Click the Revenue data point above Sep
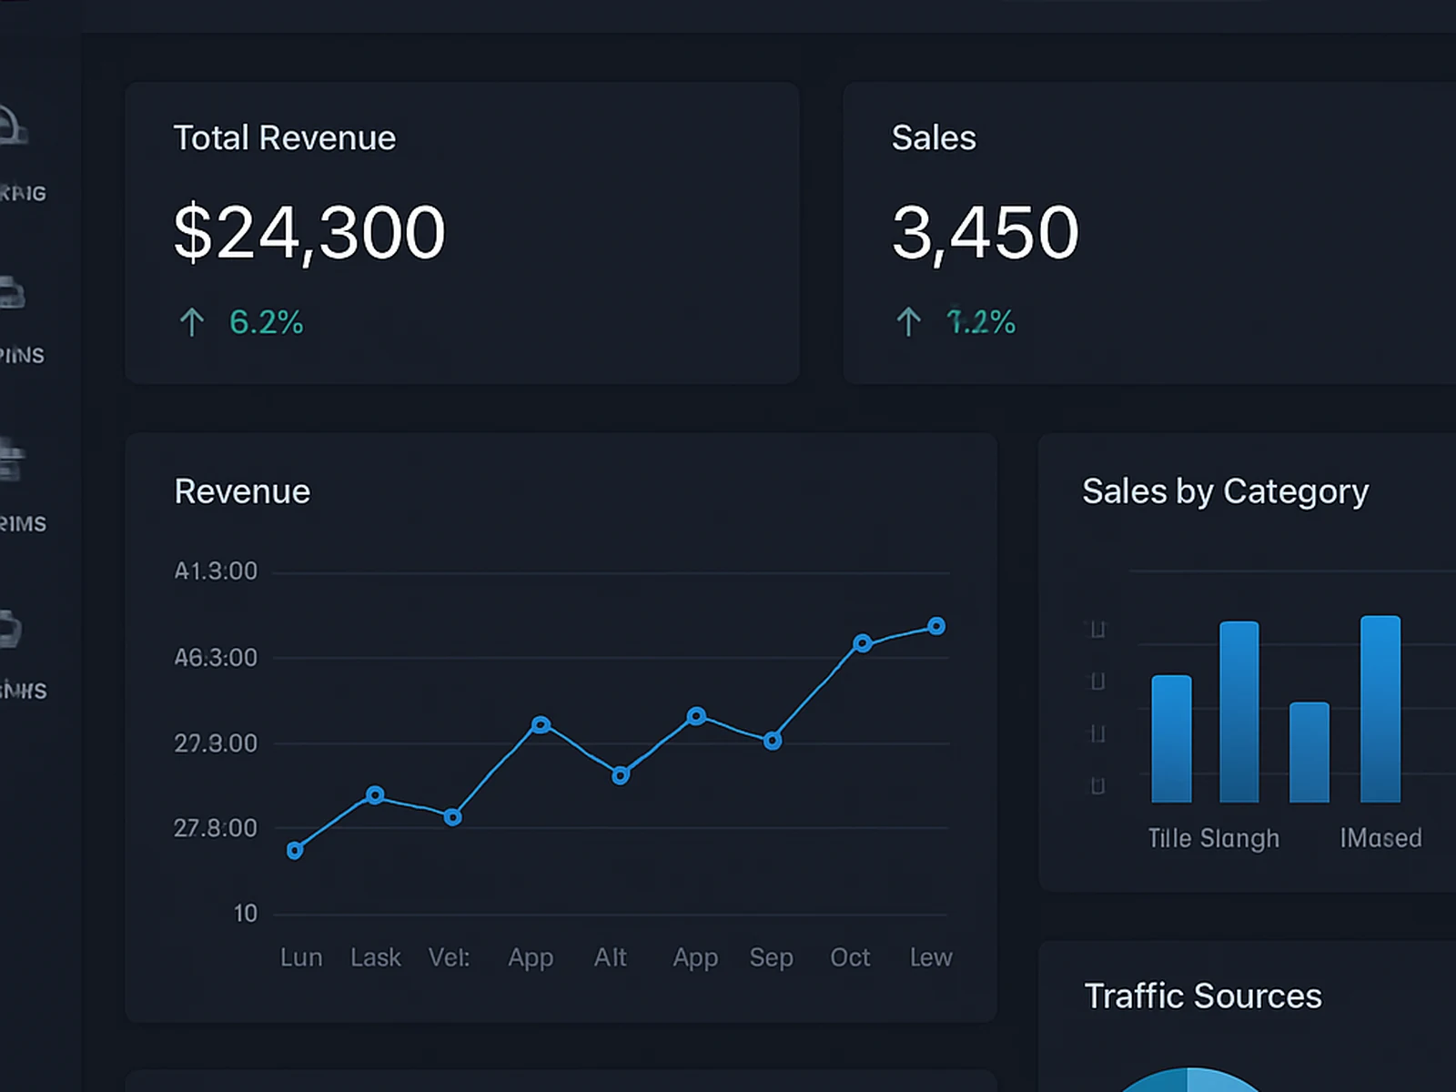The image size is (1456, 1092). coord(772,741)
